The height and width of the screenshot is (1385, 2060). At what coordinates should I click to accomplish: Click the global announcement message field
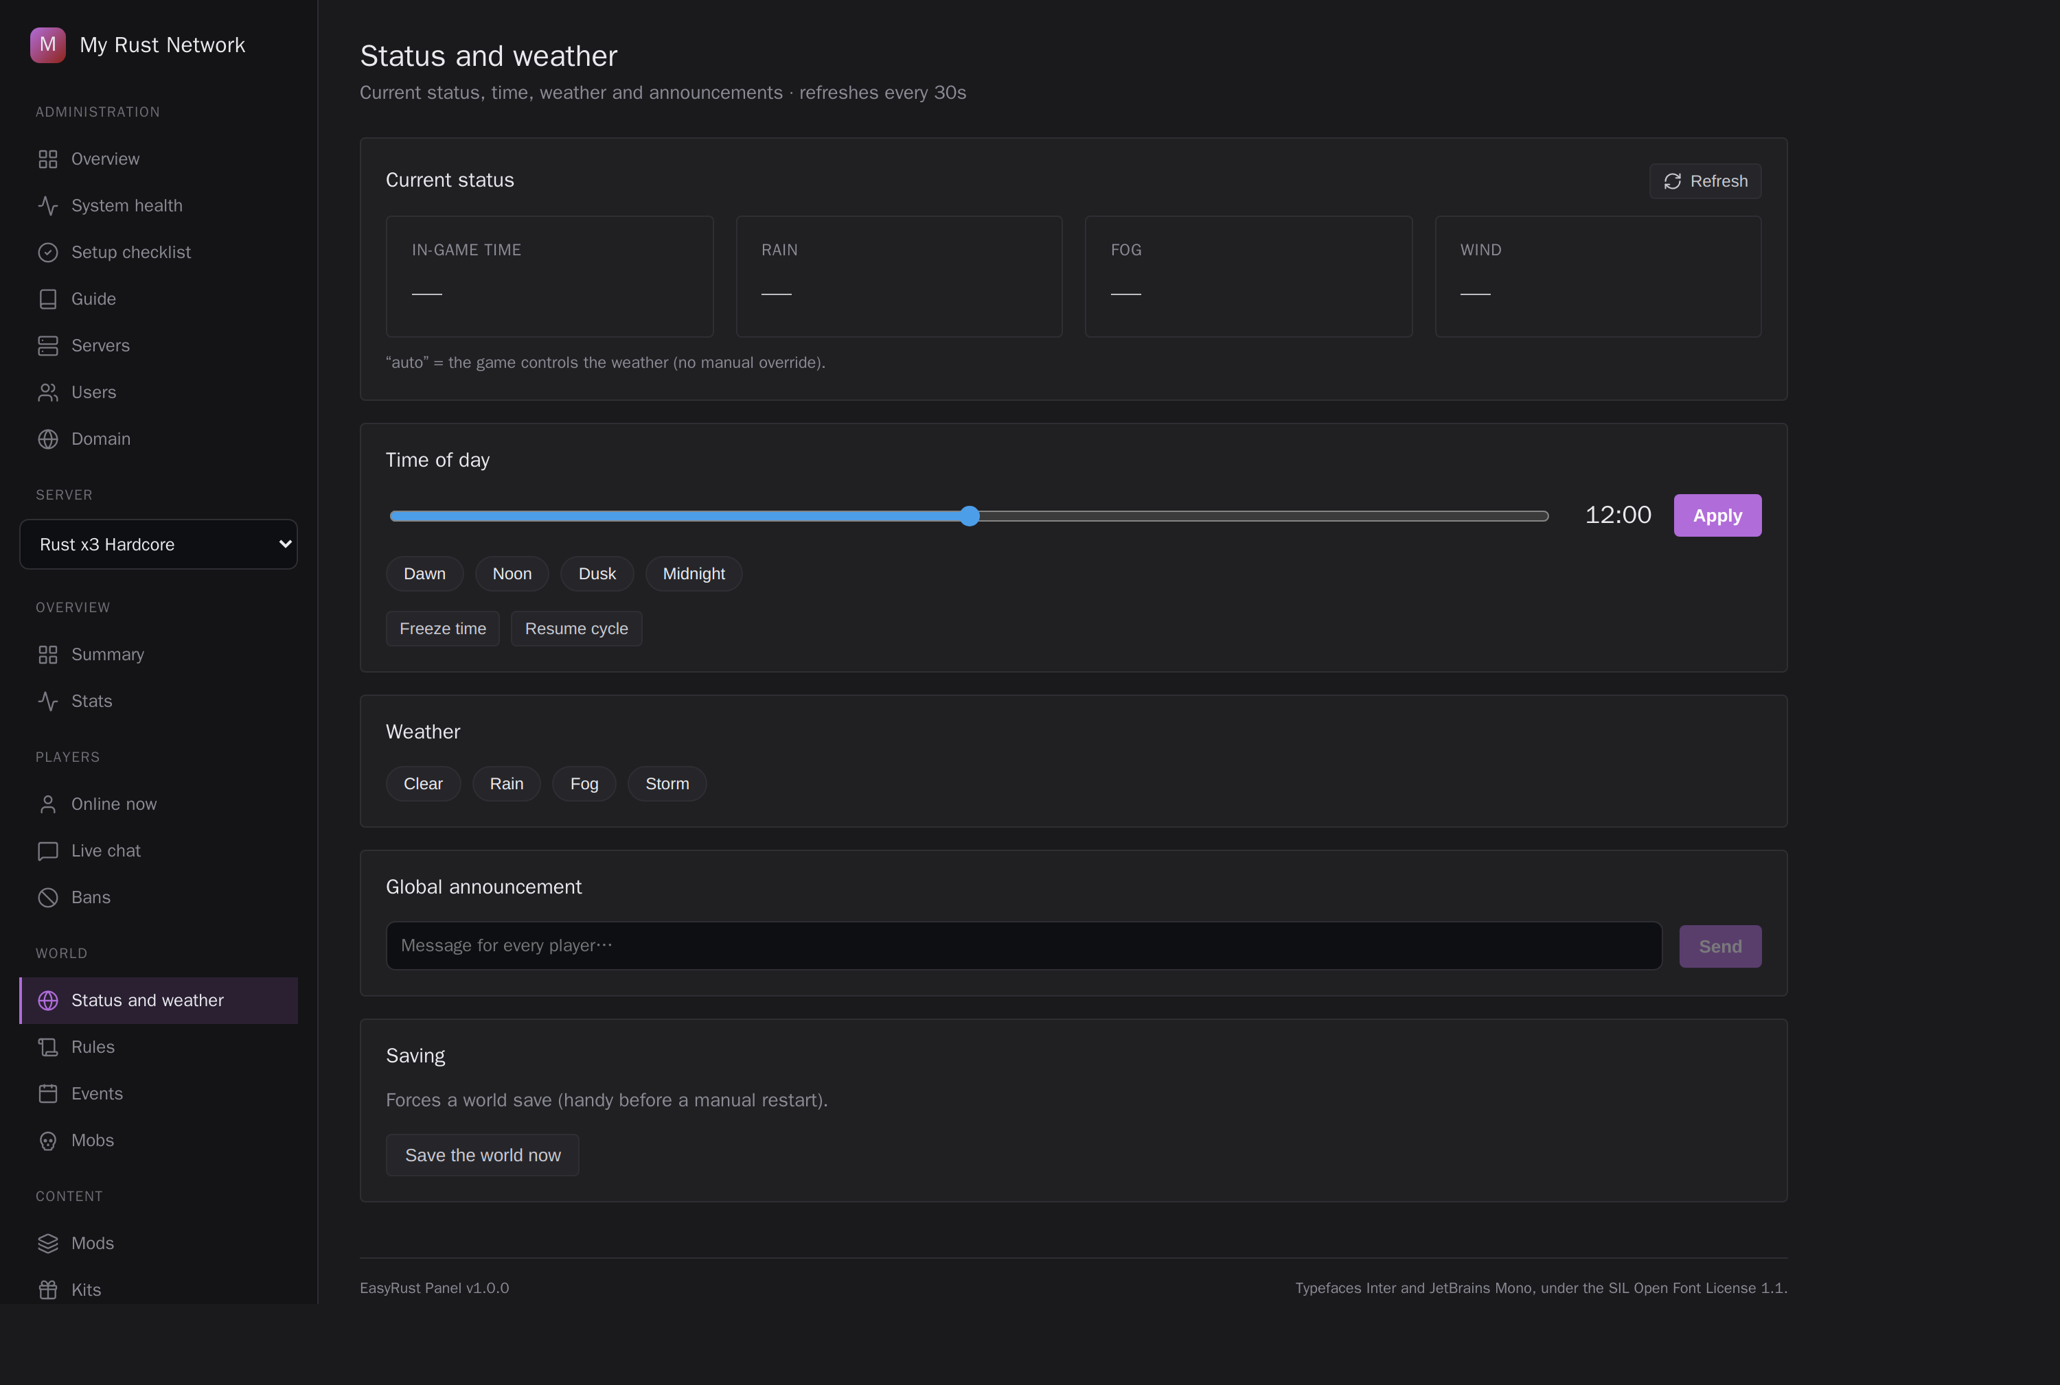1023,946
